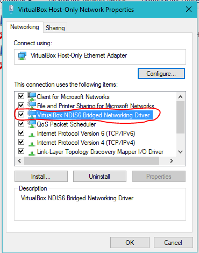Click the horizontal scroll right arrow
The image size is (199, 253).
(172, 160)
